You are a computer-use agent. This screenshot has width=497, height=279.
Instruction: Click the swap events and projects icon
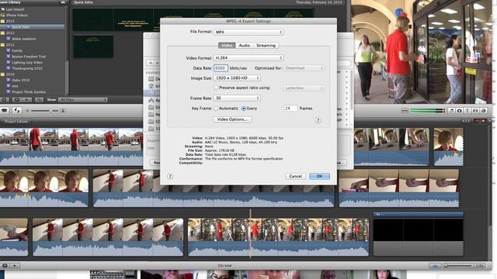tap(17, 110)
